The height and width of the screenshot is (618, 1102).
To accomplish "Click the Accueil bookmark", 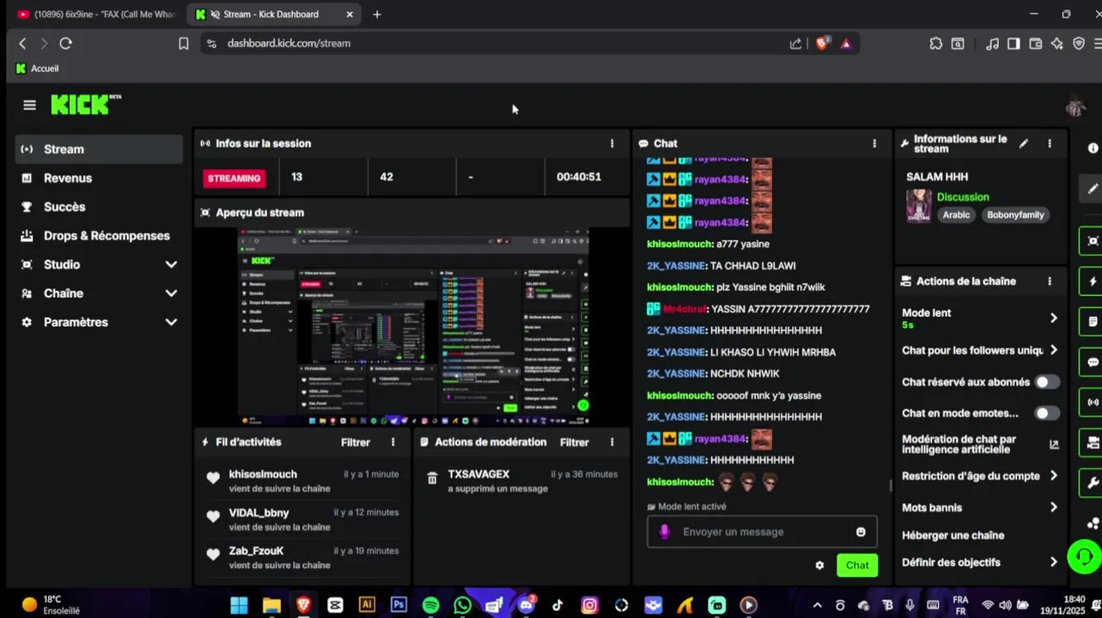I will [37, 69].
